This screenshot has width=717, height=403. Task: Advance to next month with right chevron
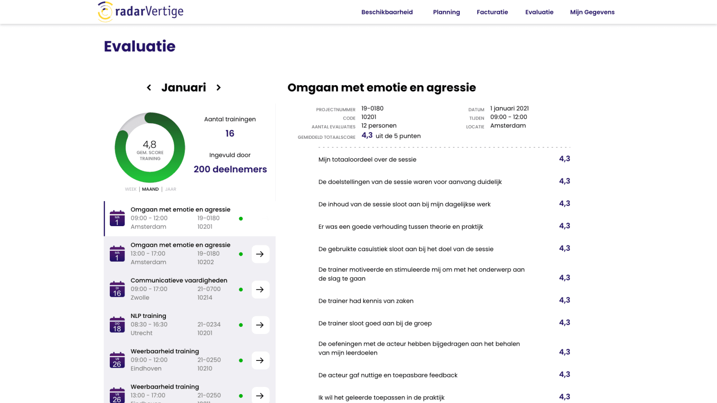(x=219, y=88)
